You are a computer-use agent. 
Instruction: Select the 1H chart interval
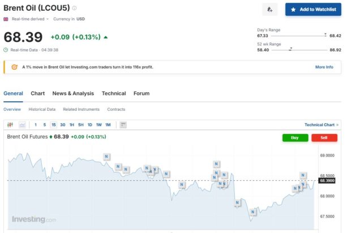(72, 124)
